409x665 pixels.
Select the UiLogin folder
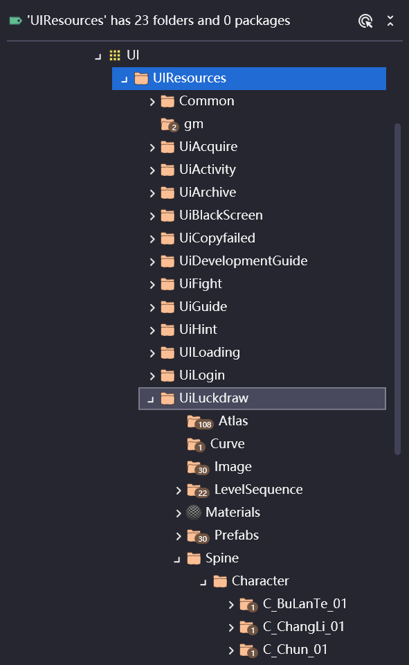point(202,375)
